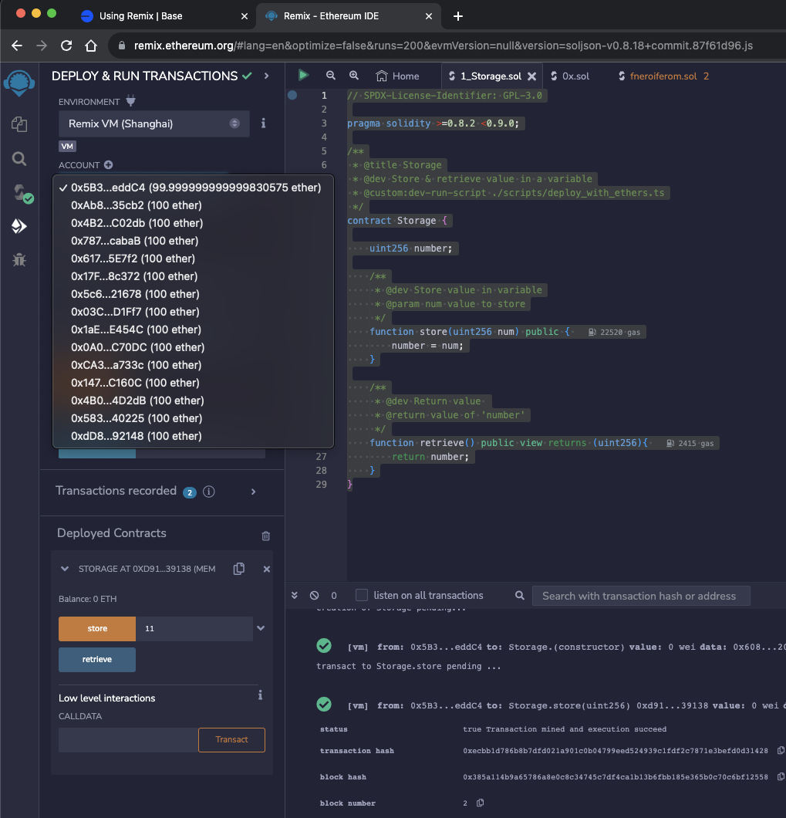Viewport: 786px width, 818px height.
Task: Close the 1_Storage.sol editor tab
Action: [x=532, y=76]
